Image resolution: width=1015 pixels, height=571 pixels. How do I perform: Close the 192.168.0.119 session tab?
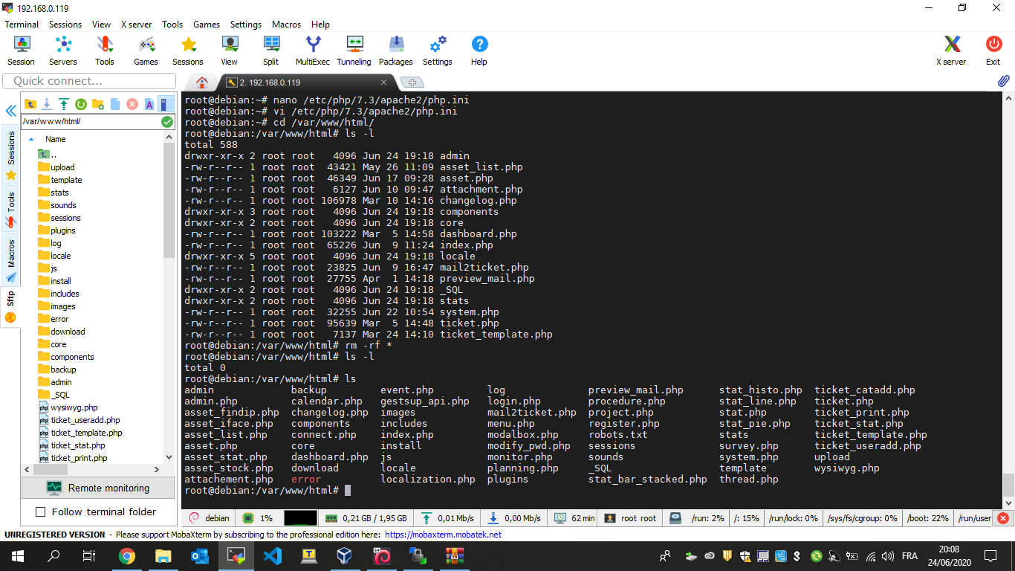pos(384,83)
